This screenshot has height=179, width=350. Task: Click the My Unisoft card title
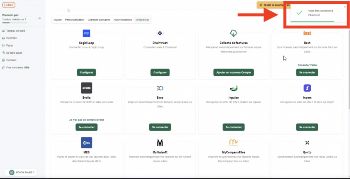160,152
